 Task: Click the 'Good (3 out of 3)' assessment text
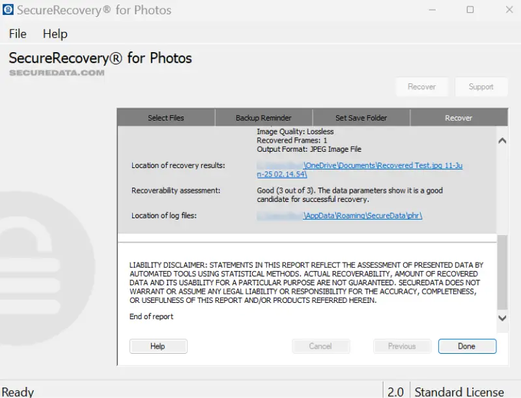[350, 195]
